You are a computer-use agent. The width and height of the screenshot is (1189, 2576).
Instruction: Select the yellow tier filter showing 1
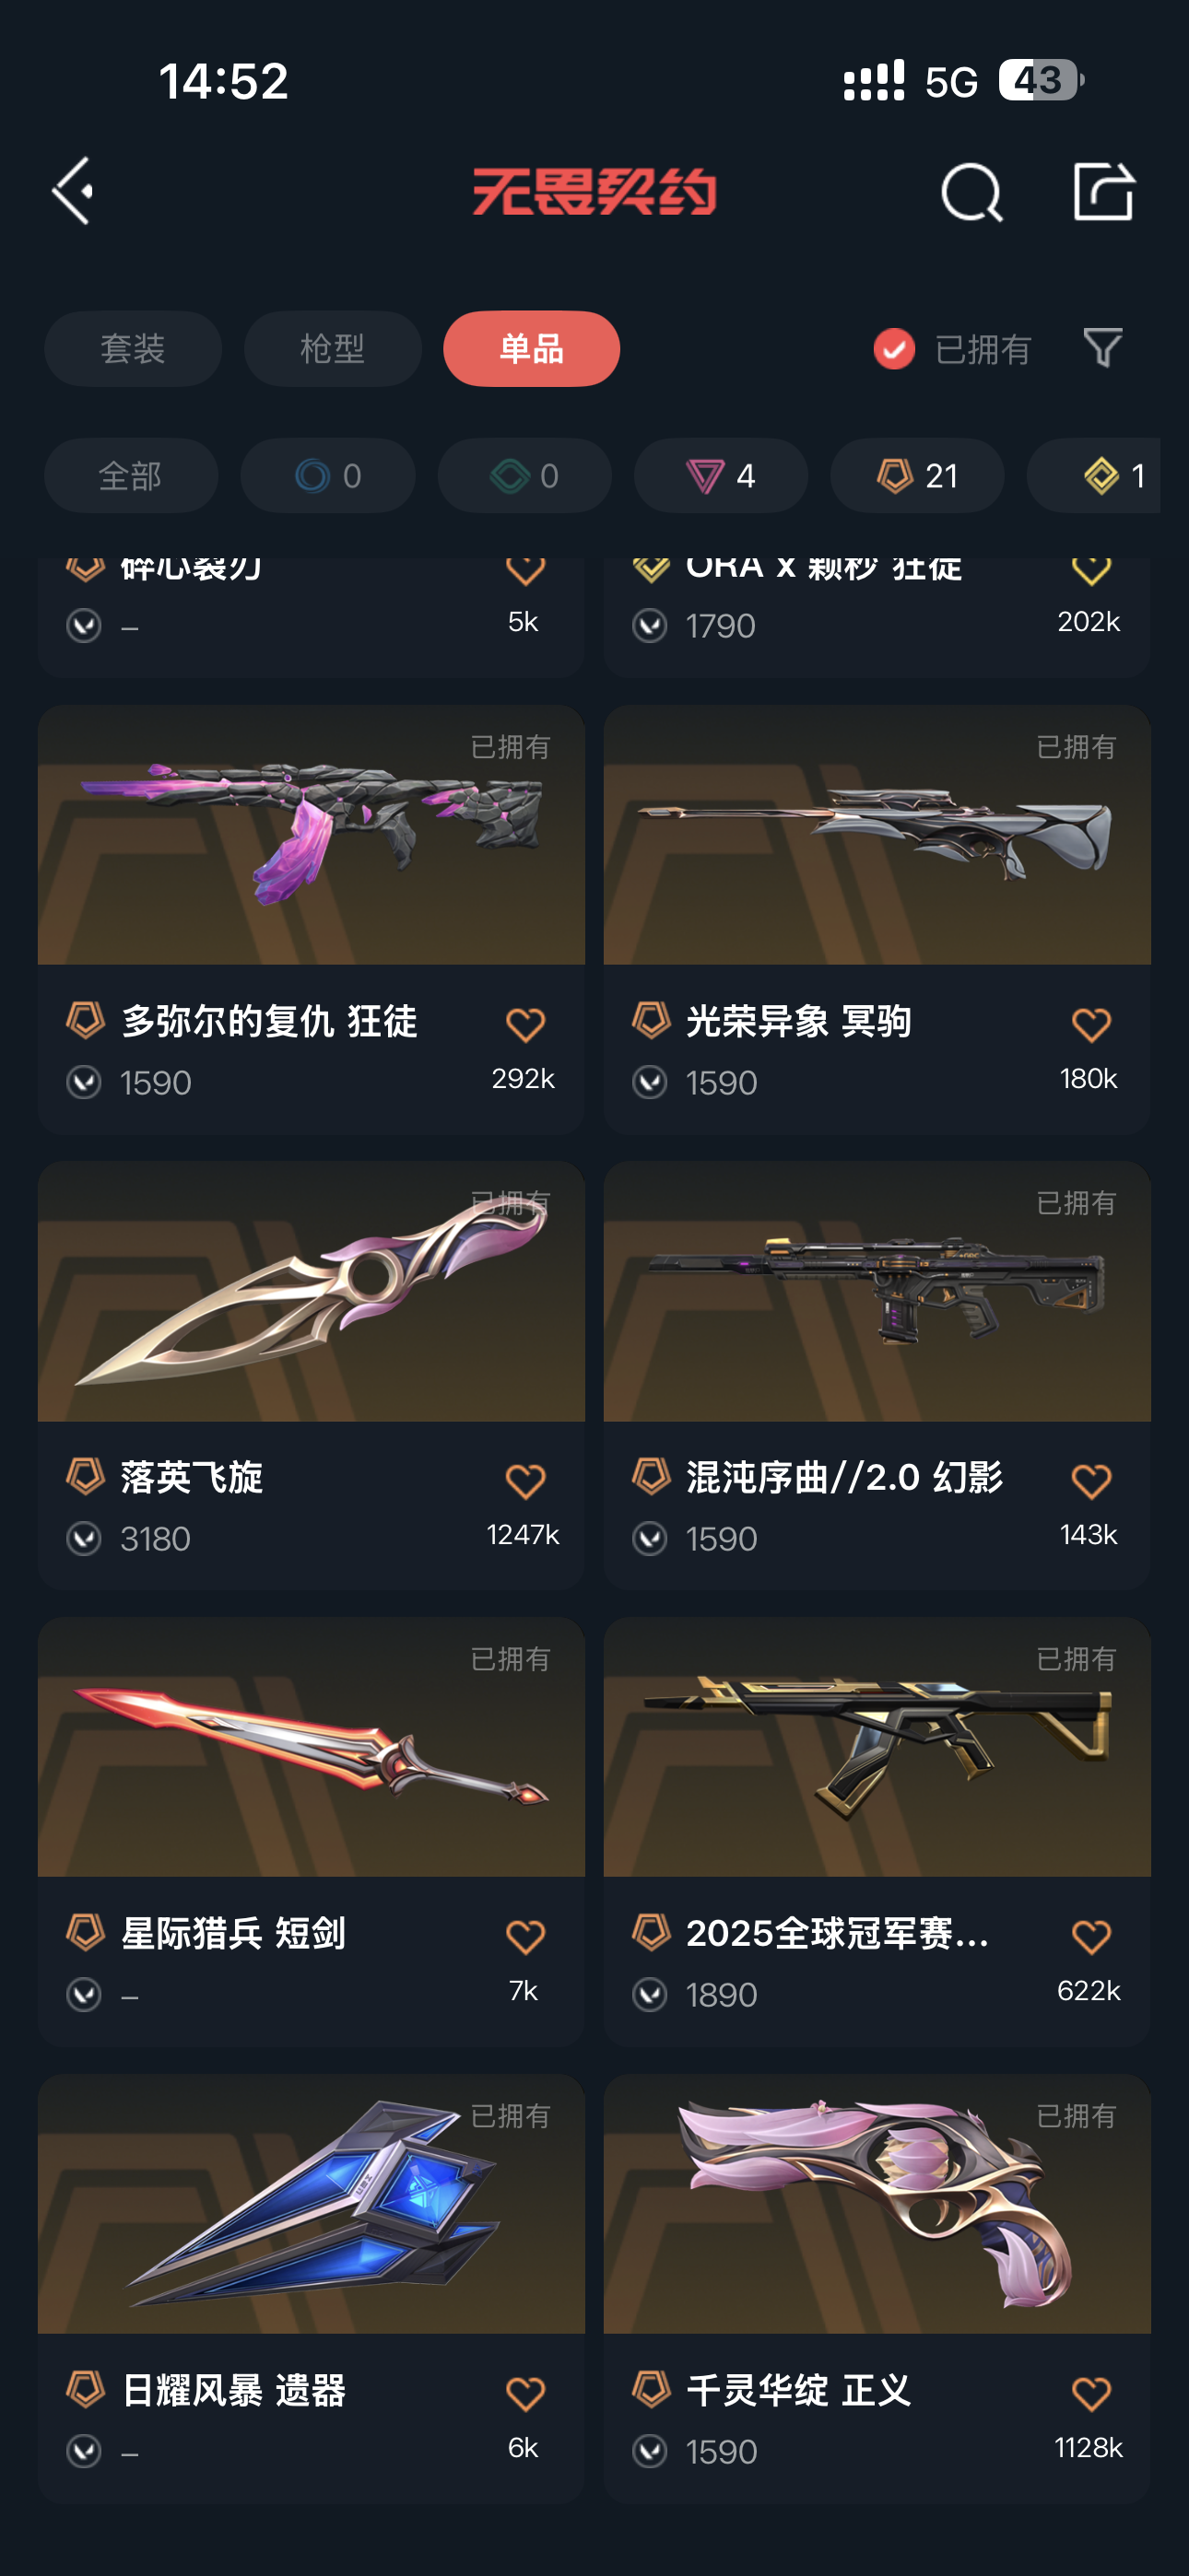tap(1094, 475)
